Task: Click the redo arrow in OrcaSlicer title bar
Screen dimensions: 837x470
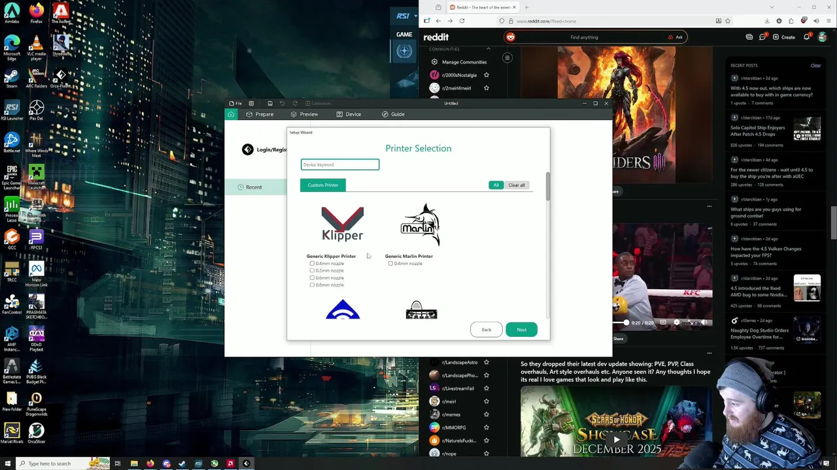Action: [295, 103]
